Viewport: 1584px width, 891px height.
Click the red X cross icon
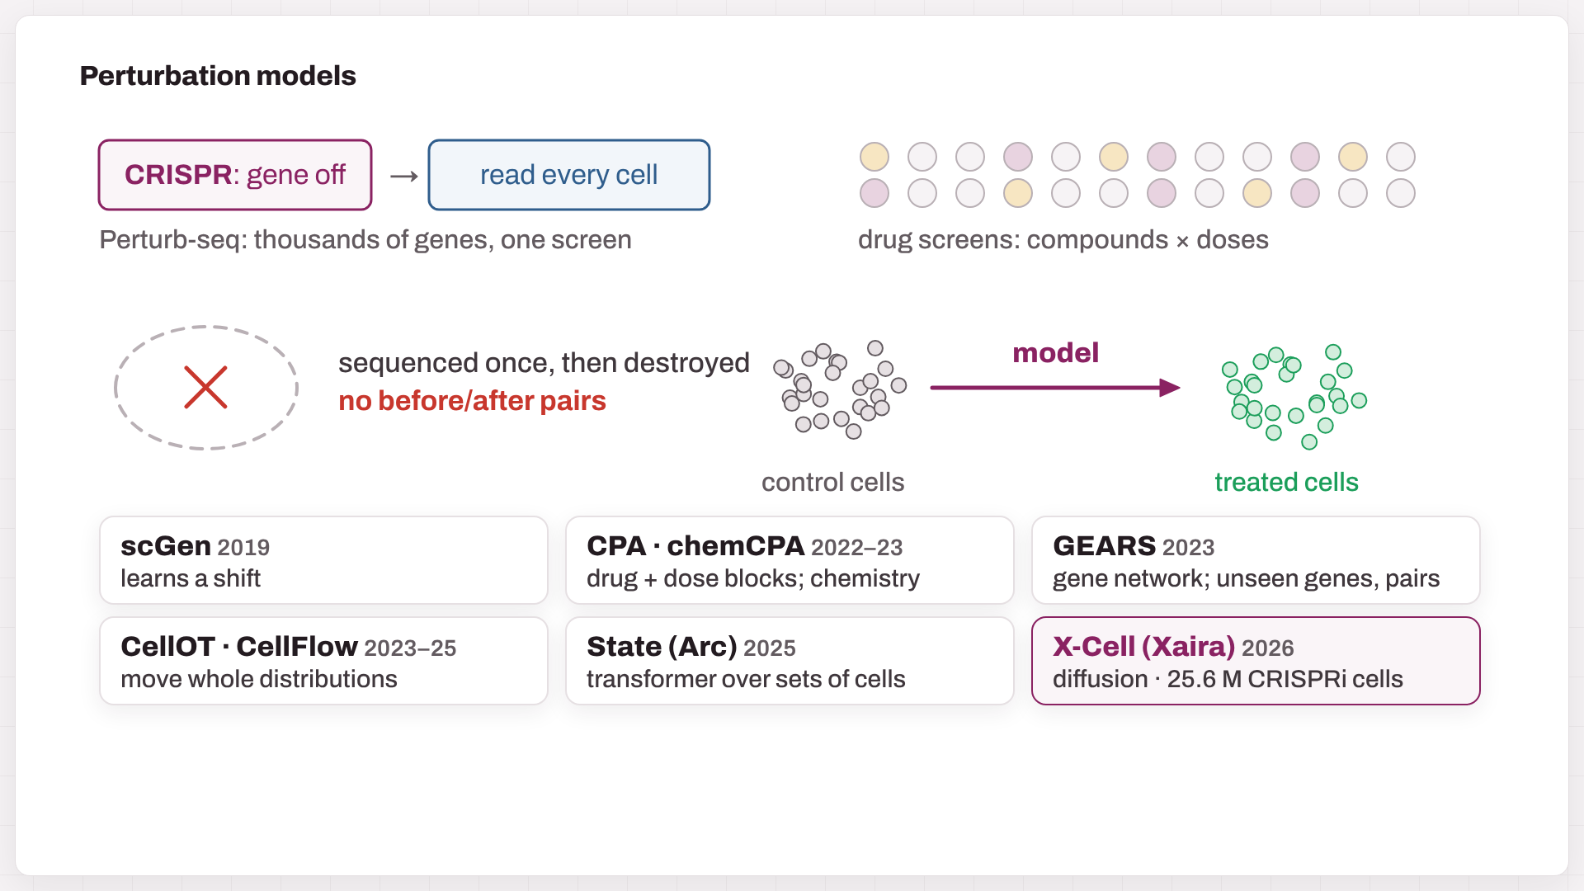205,388
